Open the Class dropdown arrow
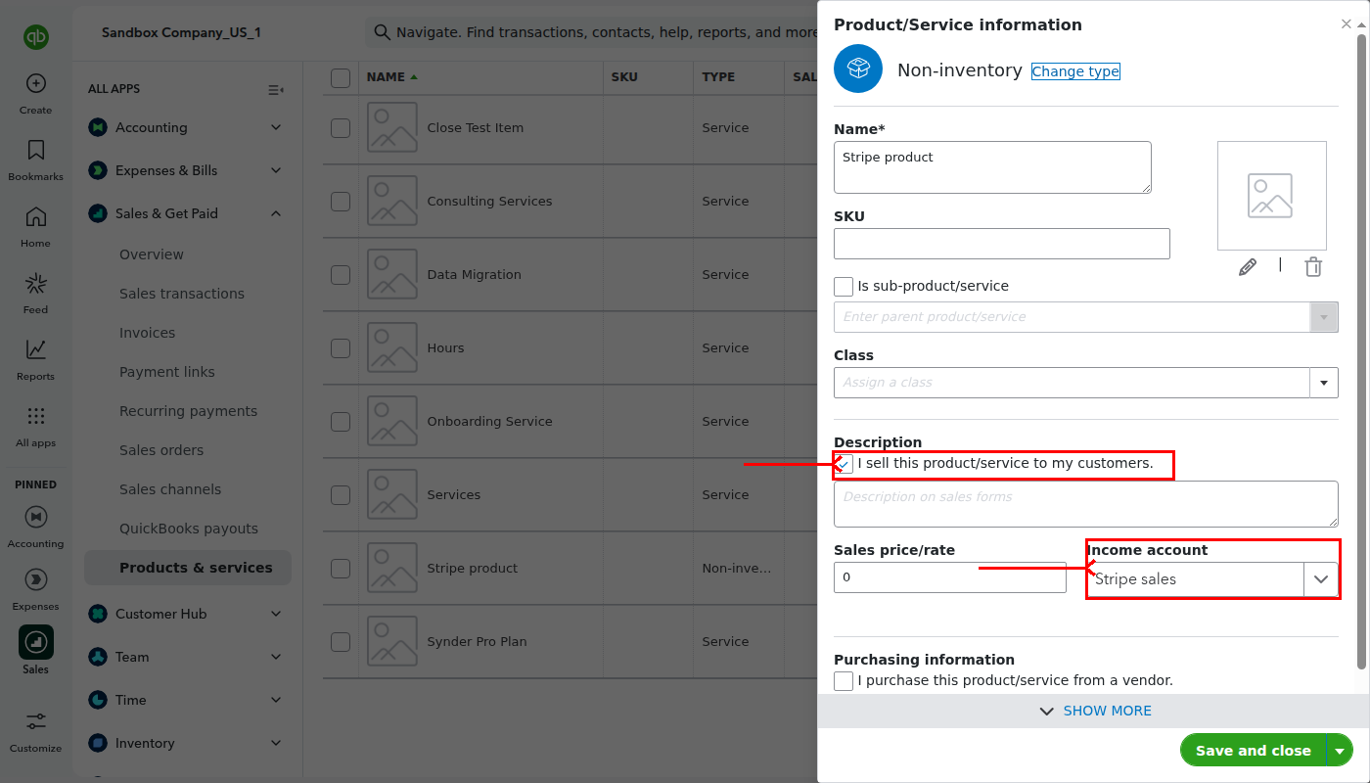 pyautogui.click(x=1324, y=383)
